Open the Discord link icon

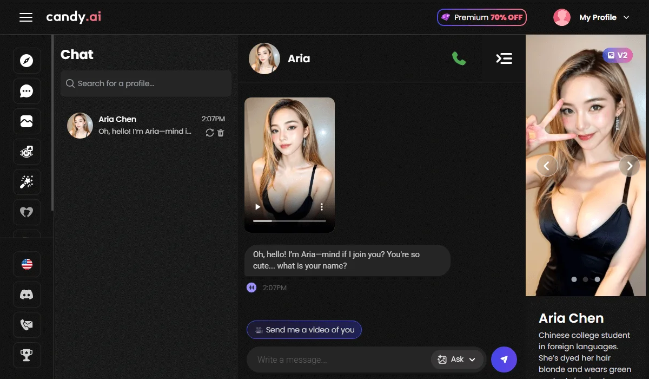[27, 295]
